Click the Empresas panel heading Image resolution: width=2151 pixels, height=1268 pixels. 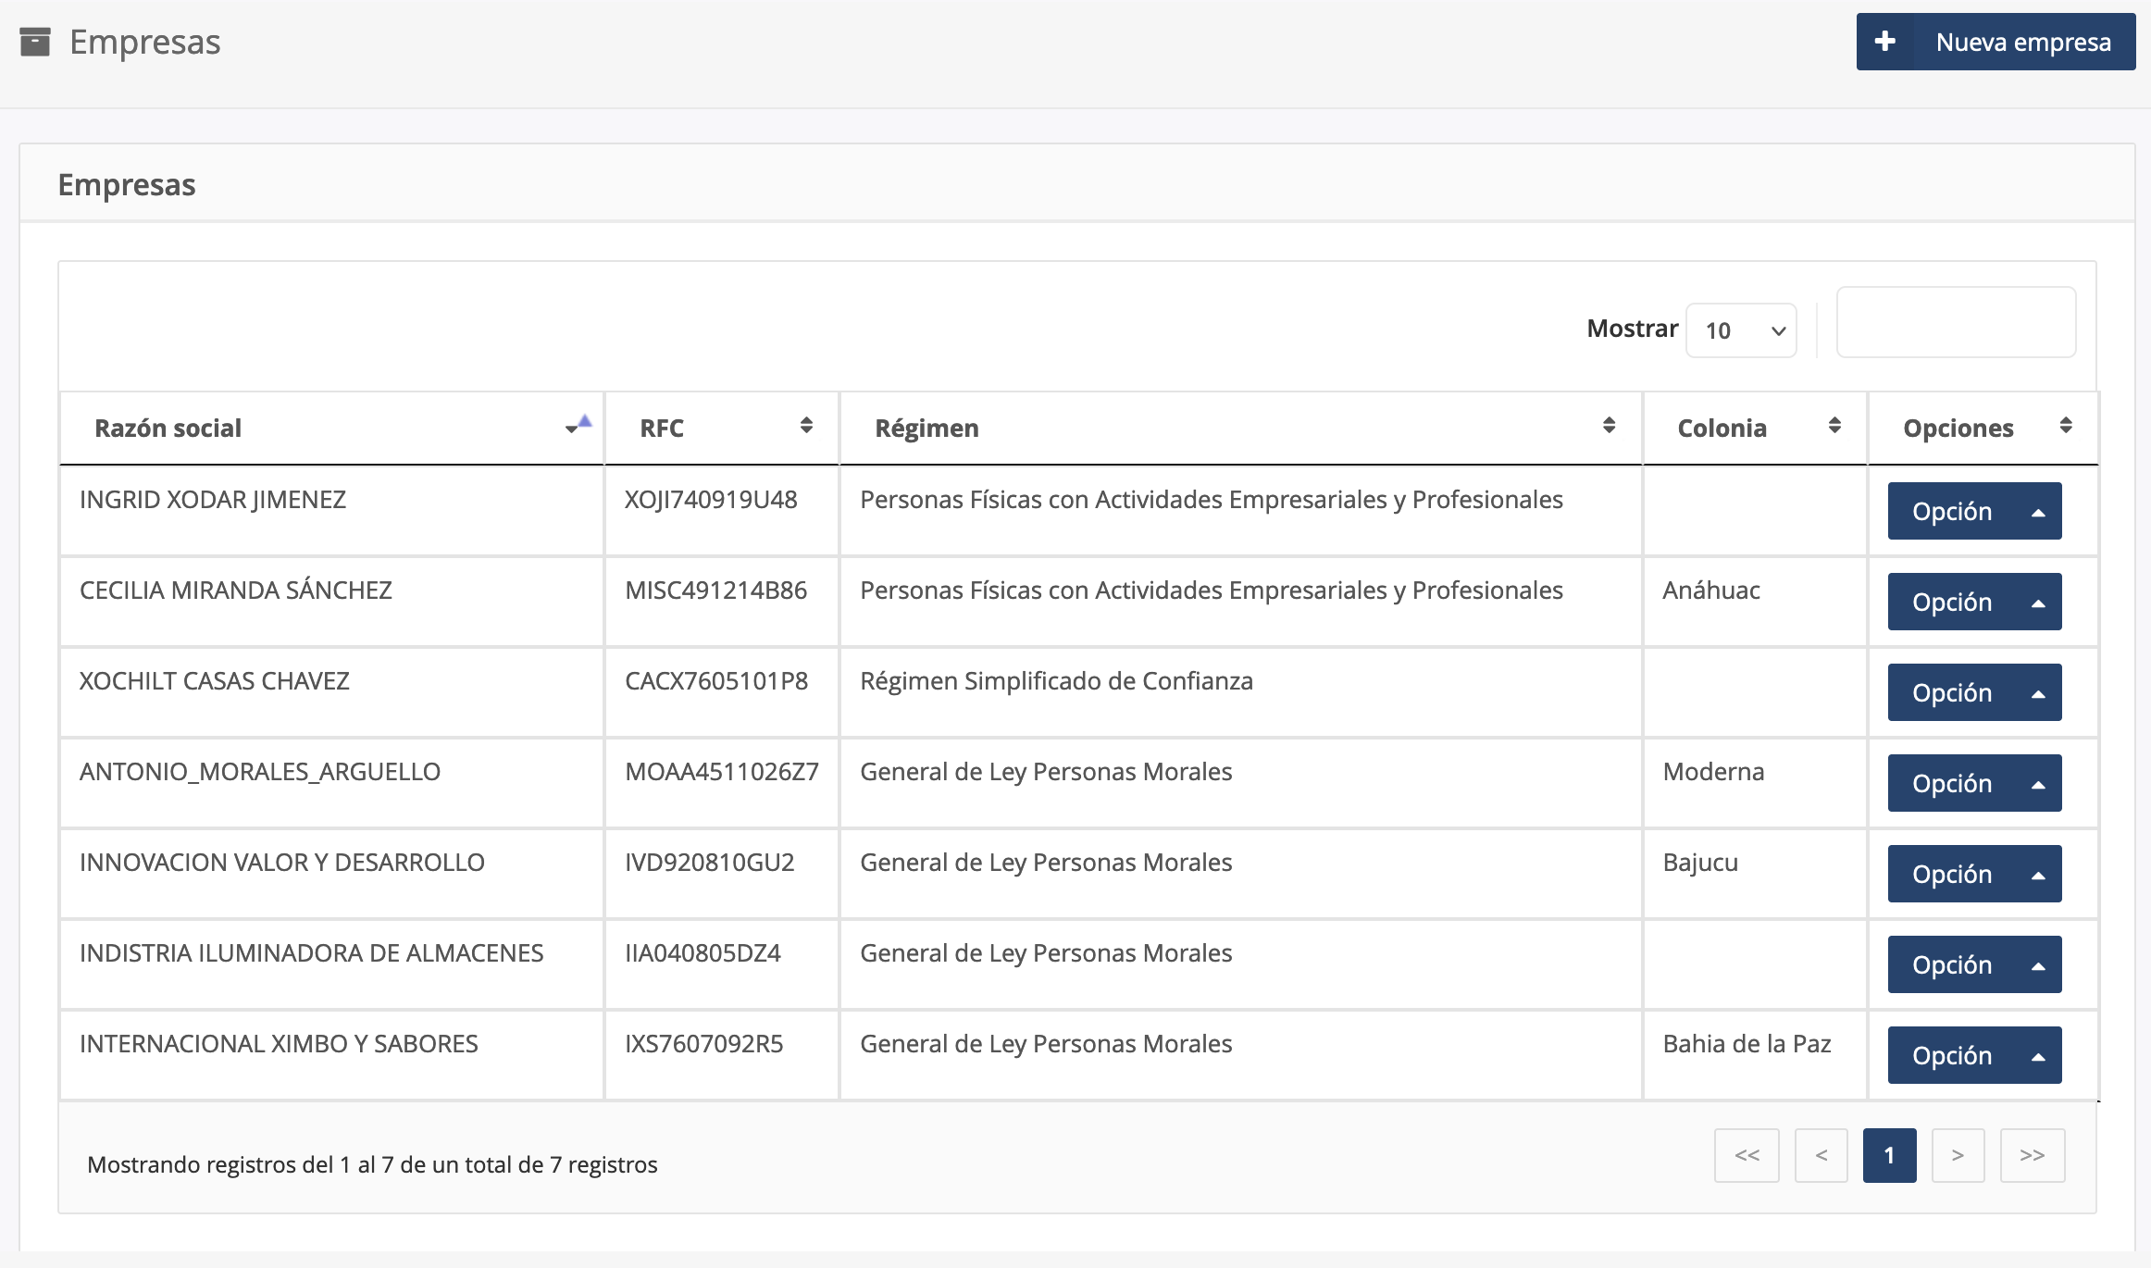[x=127, y=184]
